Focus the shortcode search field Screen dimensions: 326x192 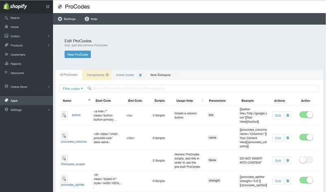coord(202,88)
